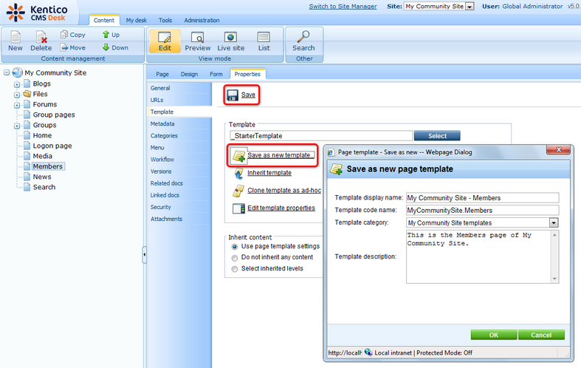Click the My Community Site globe icon
The image size is (581, 368).
pos(18,72)
